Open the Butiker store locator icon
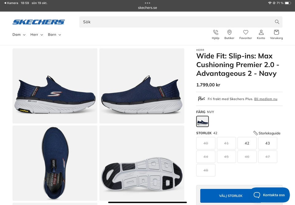295x205 pixels. click(x=229, y=33)
